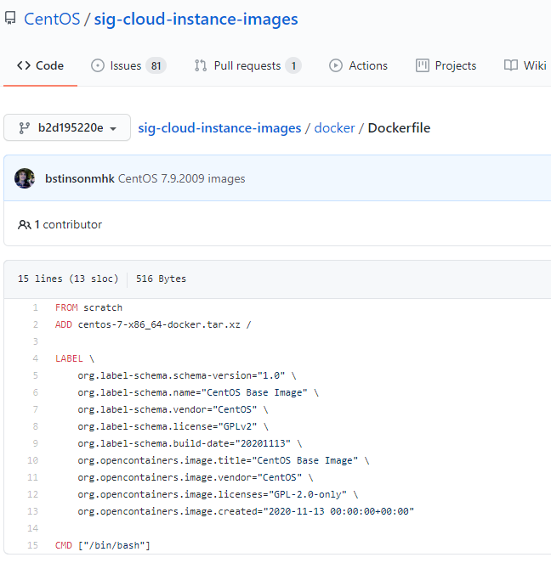Click the opencontainers image.vendor line
551x563 pixels.
click(x=196, y=477)
